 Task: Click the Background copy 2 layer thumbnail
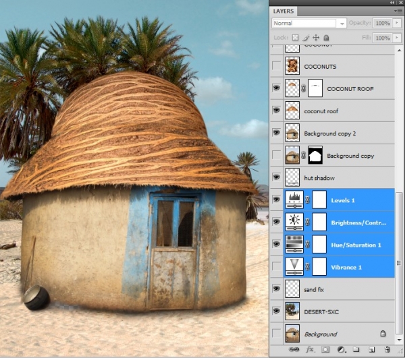292,133
